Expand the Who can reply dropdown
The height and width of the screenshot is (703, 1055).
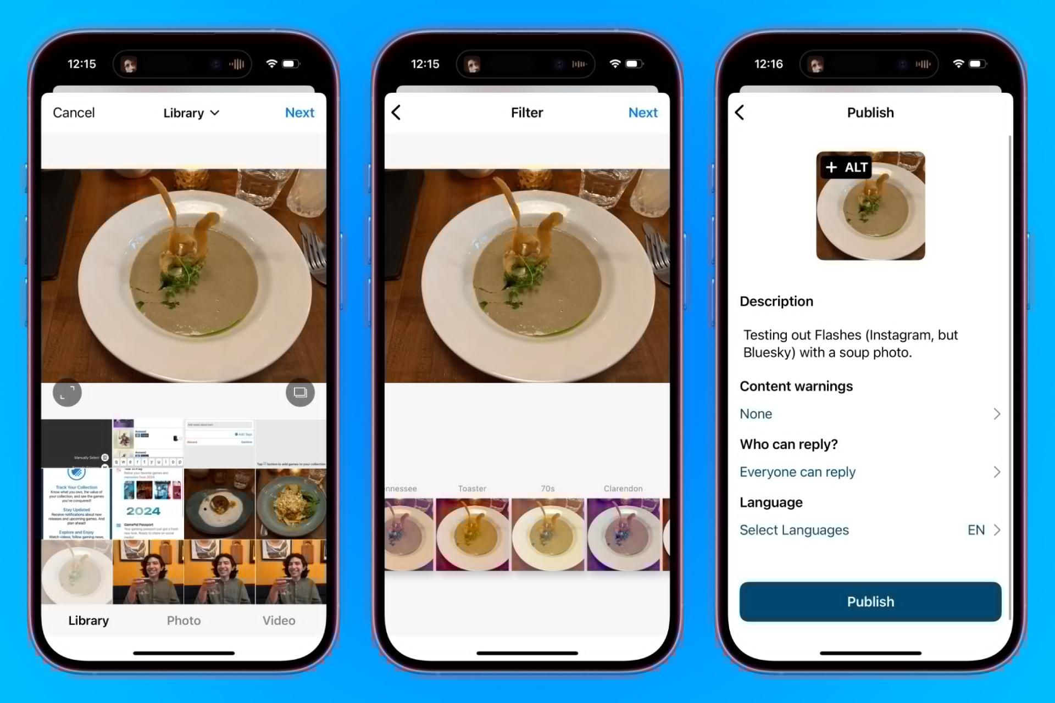pyautogui.click(x=870, y=472)
